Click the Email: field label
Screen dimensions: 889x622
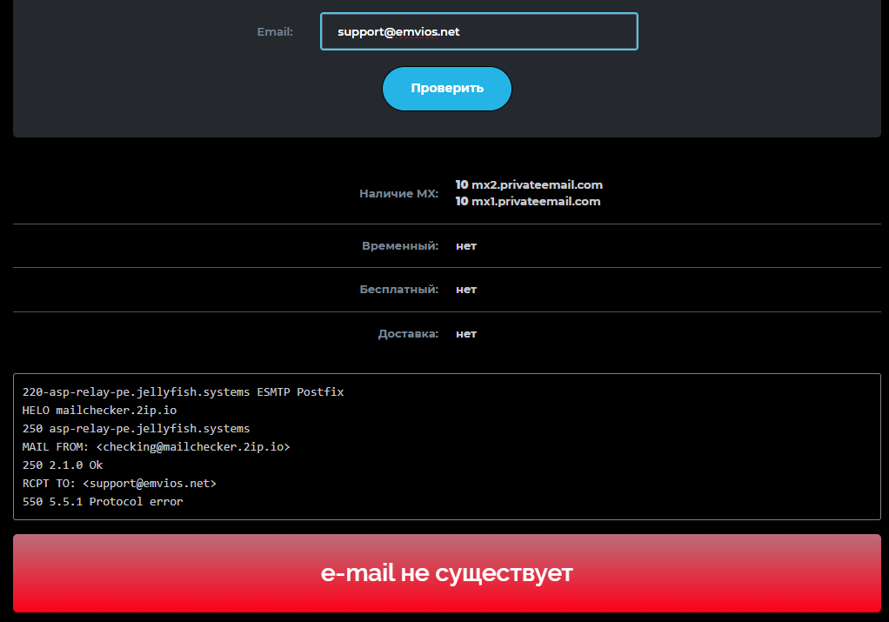274,31
